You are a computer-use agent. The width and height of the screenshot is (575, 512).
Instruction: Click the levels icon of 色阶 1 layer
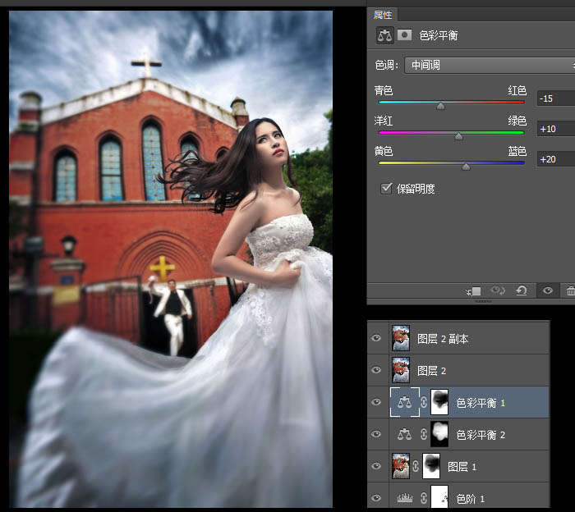404,498
